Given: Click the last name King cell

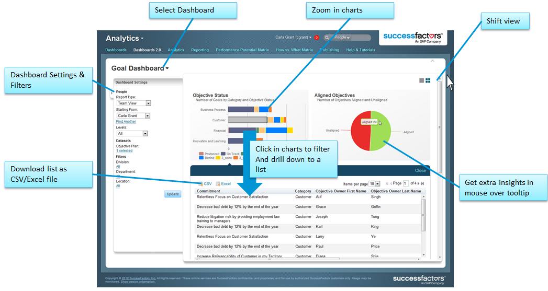Looking at the screenshot, I should (x=375, y=227).
